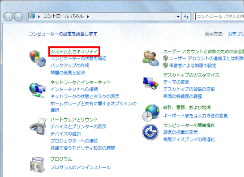This screenshot has width=244, height=177.
Task: Open プログラム category heading
Action: [61, 159]
